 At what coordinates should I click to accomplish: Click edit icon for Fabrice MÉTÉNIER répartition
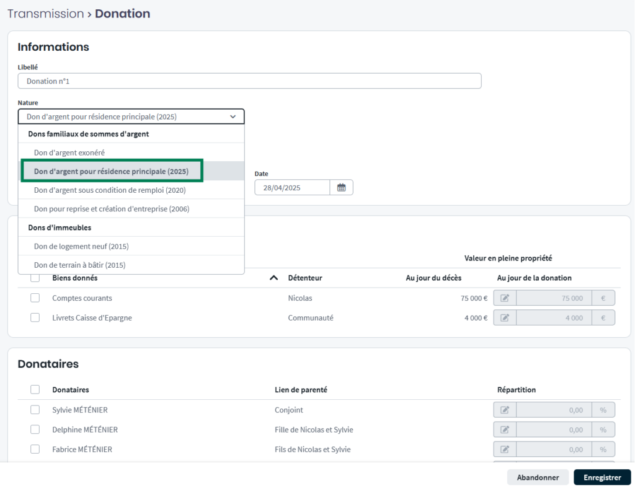pos(505,449)
